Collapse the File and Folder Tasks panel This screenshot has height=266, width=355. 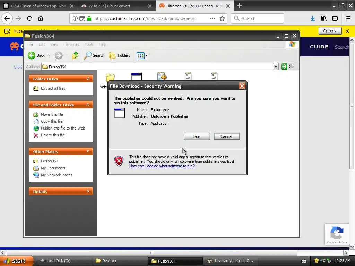pyautogui.click(x=88, y=105)
